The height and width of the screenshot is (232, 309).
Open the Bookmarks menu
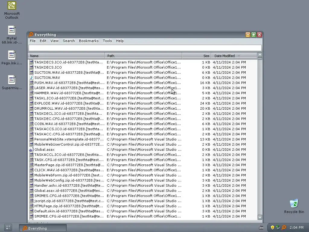89,41
